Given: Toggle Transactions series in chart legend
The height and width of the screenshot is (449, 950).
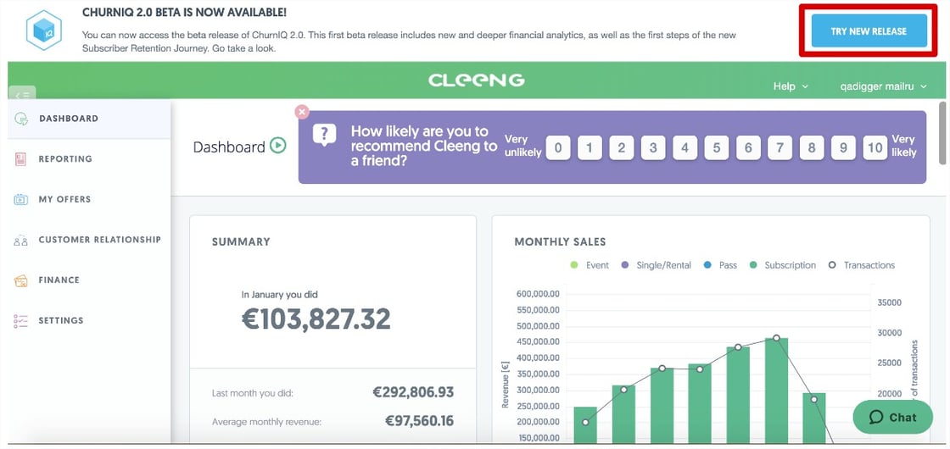Looking at the screenshot, I should click(x=861, y=265).
